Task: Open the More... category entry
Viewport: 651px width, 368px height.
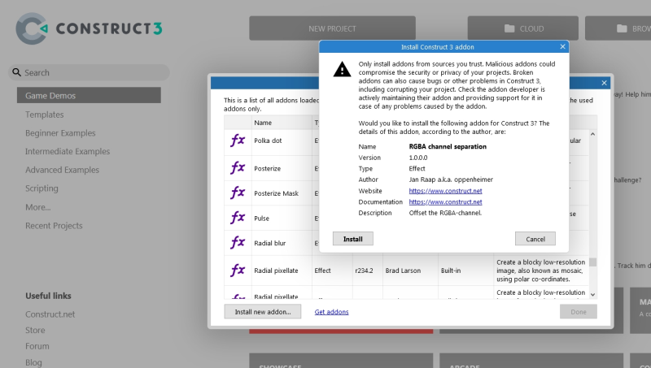Action: pos(37,207)
